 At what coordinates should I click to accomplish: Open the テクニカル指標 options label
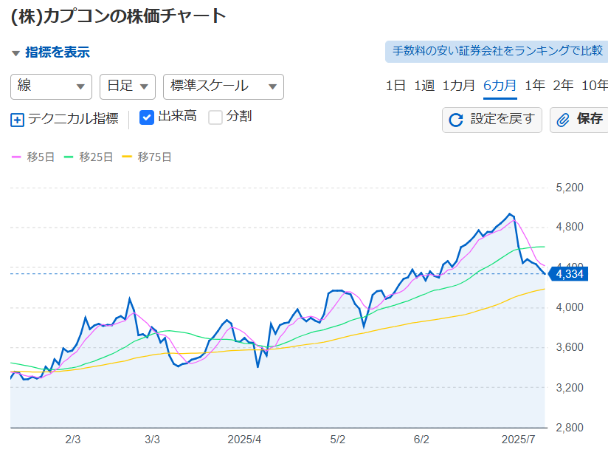(x=73, y=118)
